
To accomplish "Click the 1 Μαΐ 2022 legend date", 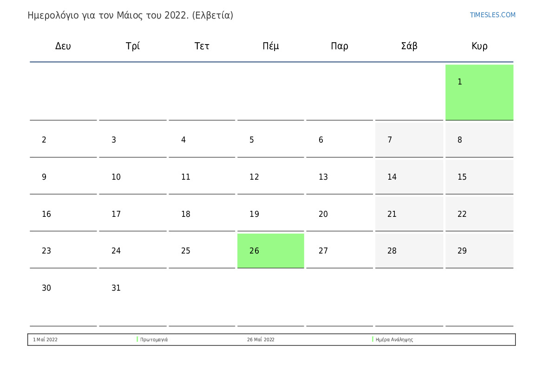I will click(x=46, y=340).
